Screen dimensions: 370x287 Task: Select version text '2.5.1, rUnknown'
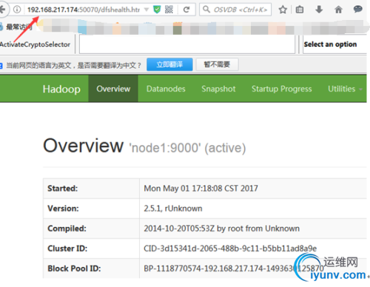(173, 209)
